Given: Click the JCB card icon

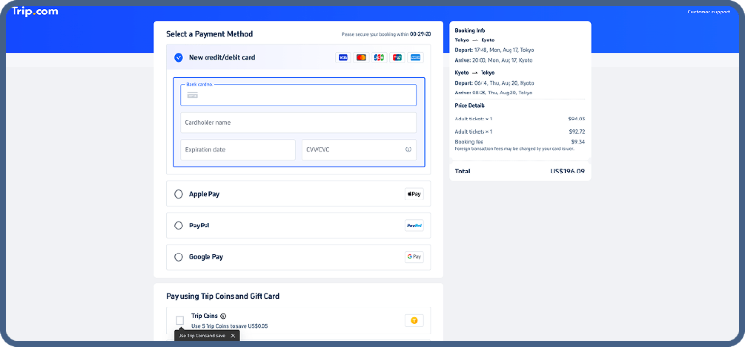Looking at the screenshot, I should tap(378, 58).
